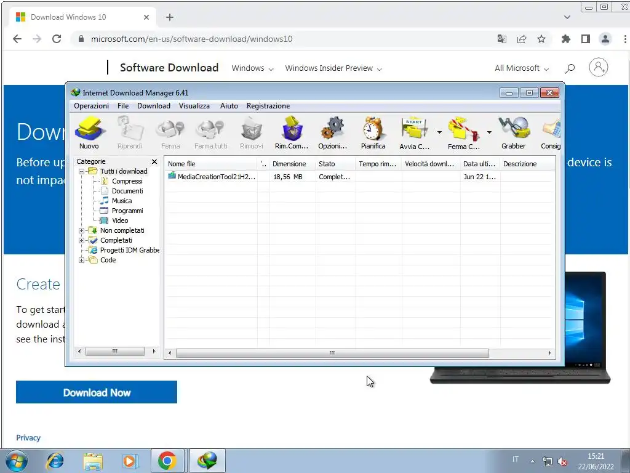630x473 pixels.
Task: Click the Riprendi toolbar icon
Action: tap(129, 133)
